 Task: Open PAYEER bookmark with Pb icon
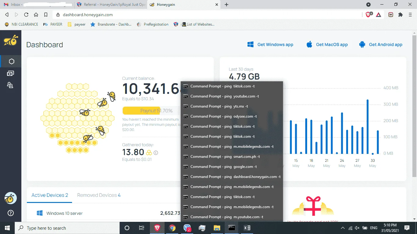[53, 24]
